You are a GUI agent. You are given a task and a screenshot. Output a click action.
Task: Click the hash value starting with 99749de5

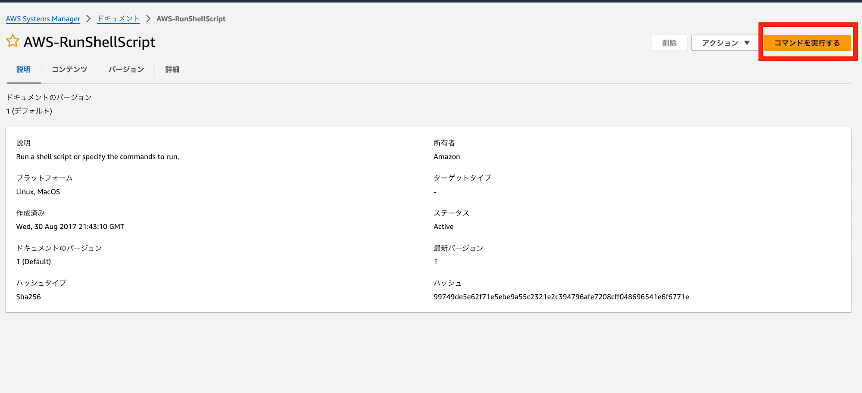pyautogui.click(x=561, y=297)
